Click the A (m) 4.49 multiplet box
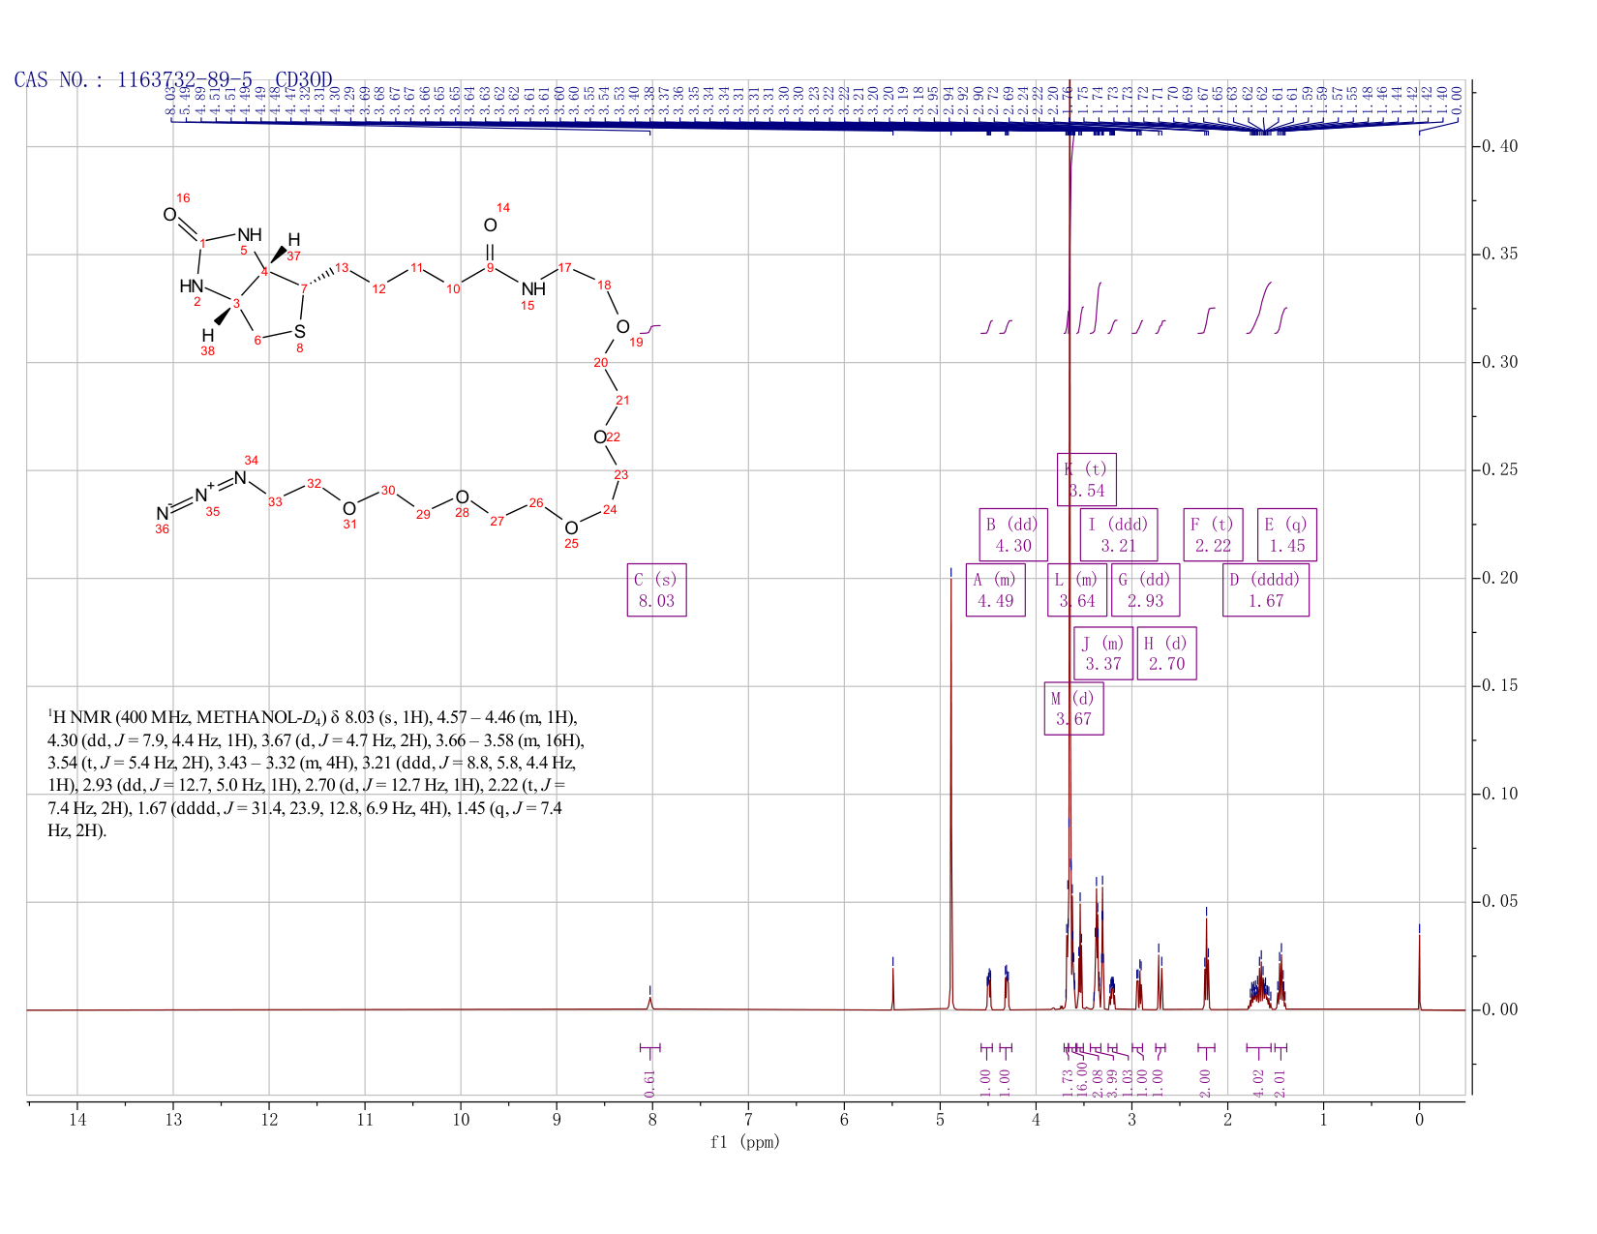 (x=995, y=590)
